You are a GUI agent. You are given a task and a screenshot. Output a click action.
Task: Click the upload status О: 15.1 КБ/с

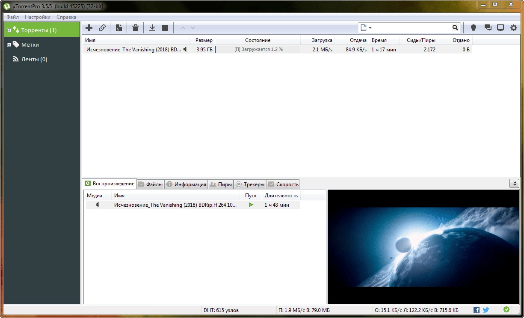417,310
